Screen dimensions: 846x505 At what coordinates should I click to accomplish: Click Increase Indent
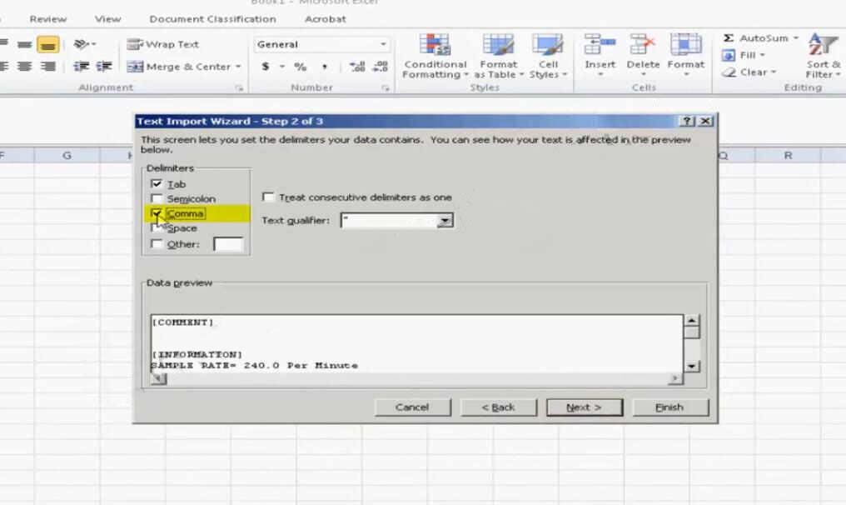coord(103,66)
